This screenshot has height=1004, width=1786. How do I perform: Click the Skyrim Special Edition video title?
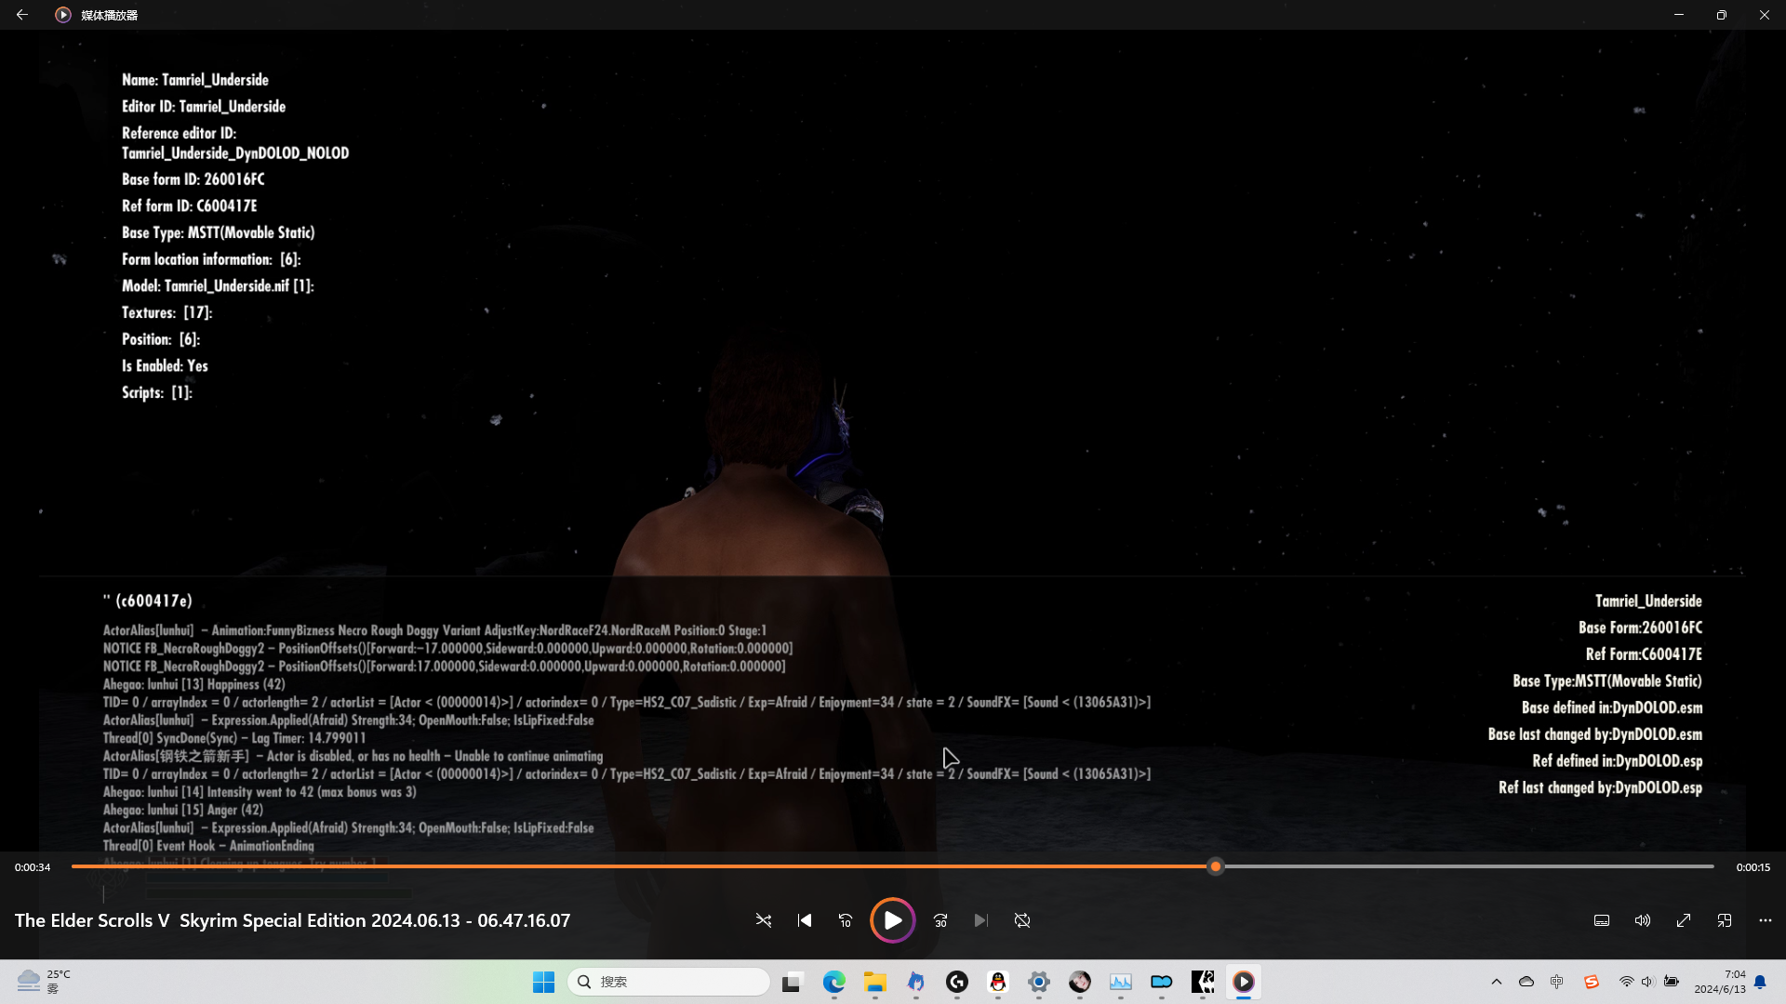click(293, 920)
